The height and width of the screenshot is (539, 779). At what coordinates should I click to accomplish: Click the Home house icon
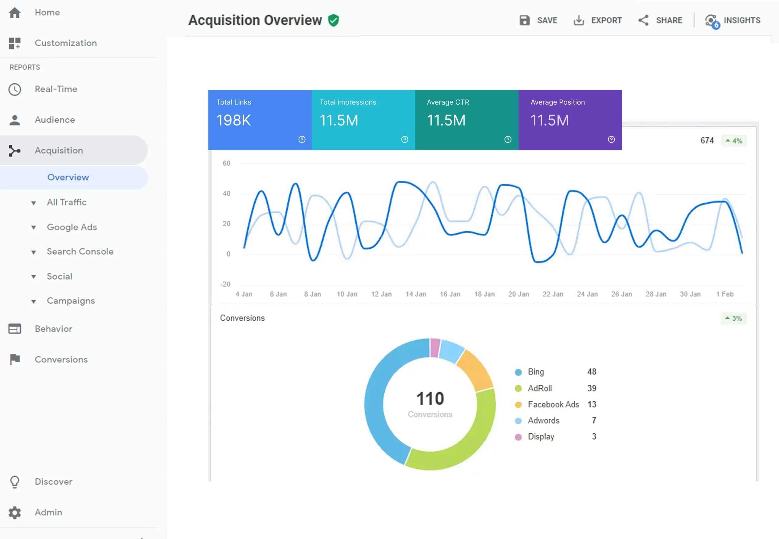(x=15, y=12)
